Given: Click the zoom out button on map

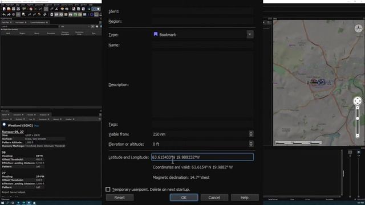Looking at the screenshot, I should (358, 136).
